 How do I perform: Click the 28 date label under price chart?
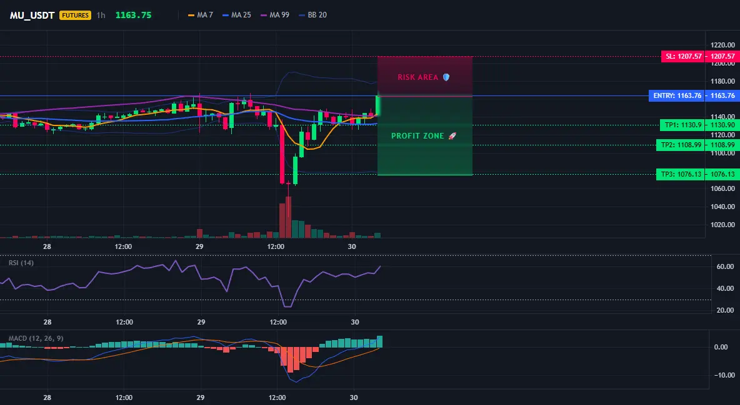(x=47, y=246)
